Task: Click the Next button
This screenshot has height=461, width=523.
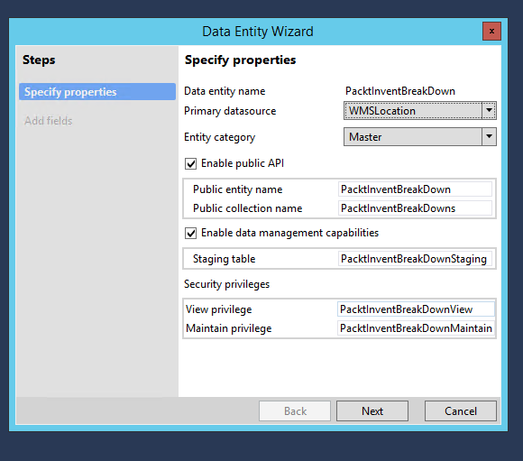Action: (372, 410)
